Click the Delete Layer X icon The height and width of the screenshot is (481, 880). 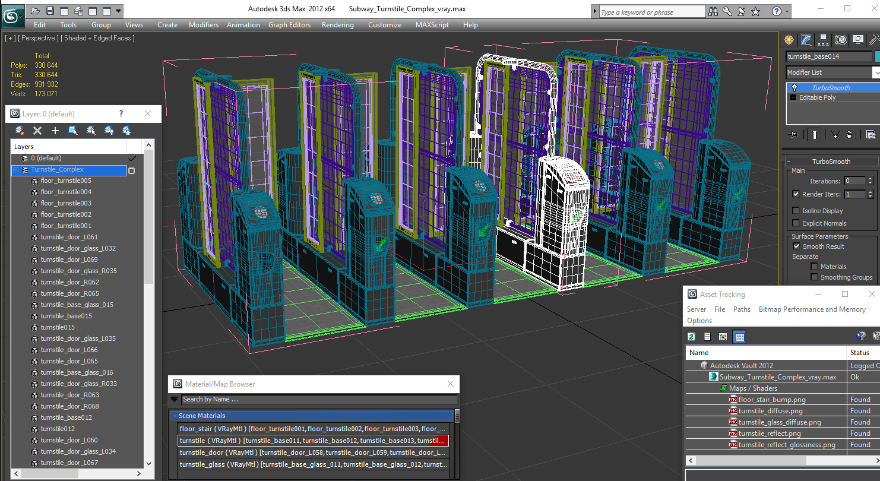pyautogui.click(x=37, y=131)
